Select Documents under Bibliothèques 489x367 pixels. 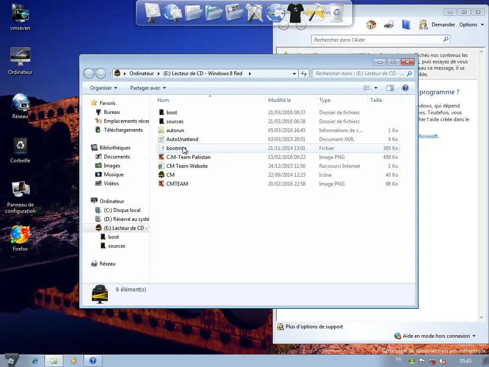click(x=117, y=157)
